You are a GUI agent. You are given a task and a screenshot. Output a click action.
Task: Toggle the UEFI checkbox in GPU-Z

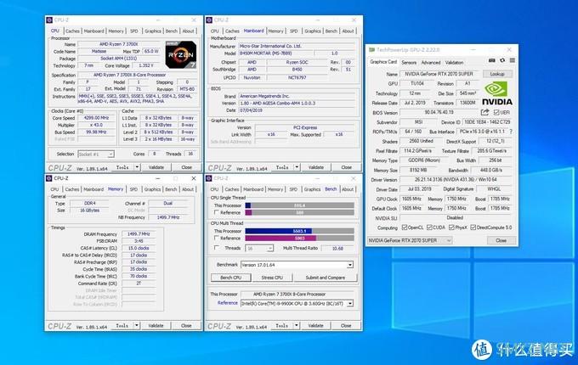(496, 112)
